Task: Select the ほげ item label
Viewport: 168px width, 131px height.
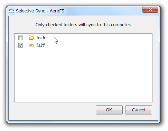Action: point(41,45)
